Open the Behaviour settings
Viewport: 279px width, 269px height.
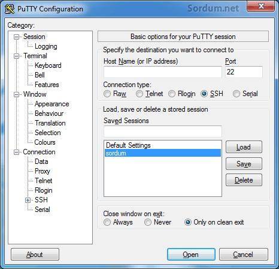tap(49, 113)
